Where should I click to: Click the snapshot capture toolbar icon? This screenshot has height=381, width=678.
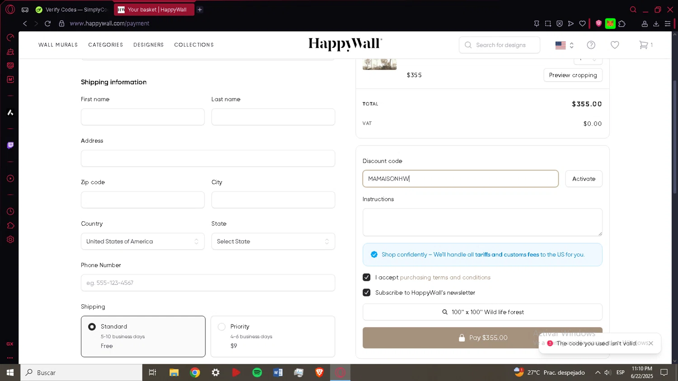[x=548, y=23]
